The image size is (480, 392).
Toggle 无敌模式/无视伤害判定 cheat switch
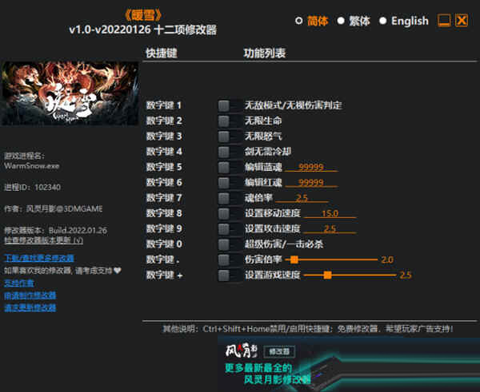229,105
